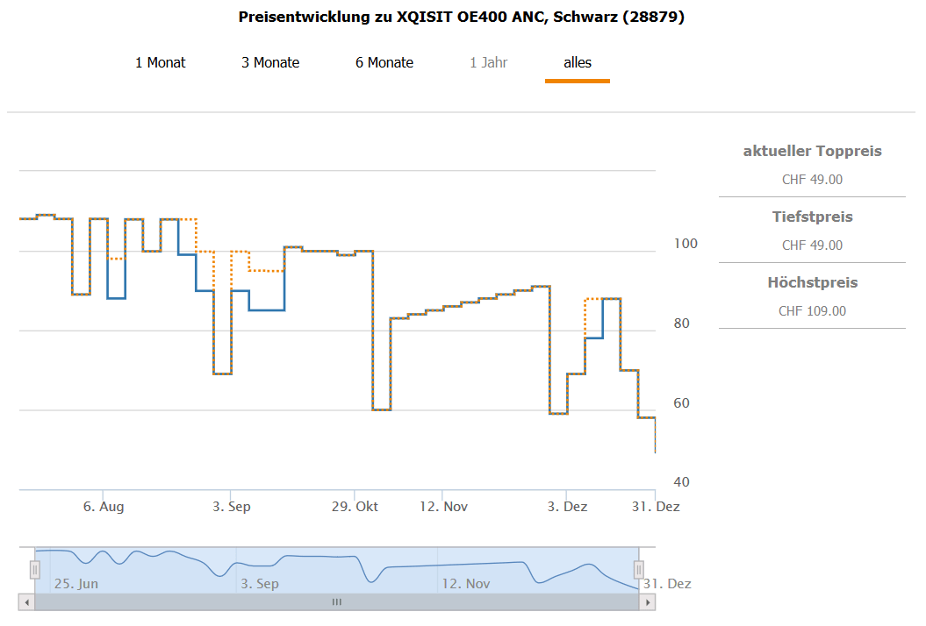This screenshot has width=926, height=626.
Task: Click the 31. Dez x-axis label
Action: tap(657, 507)
